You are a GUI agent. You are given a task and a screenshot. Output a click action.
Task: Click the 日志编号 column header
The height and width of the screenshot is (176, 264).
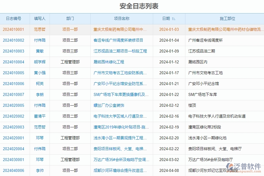coord(15,18)
